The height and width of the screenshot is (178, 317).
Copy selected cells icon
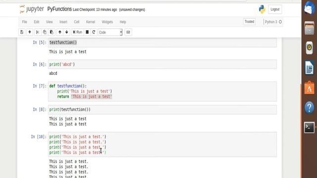click(x=45, y=32)
